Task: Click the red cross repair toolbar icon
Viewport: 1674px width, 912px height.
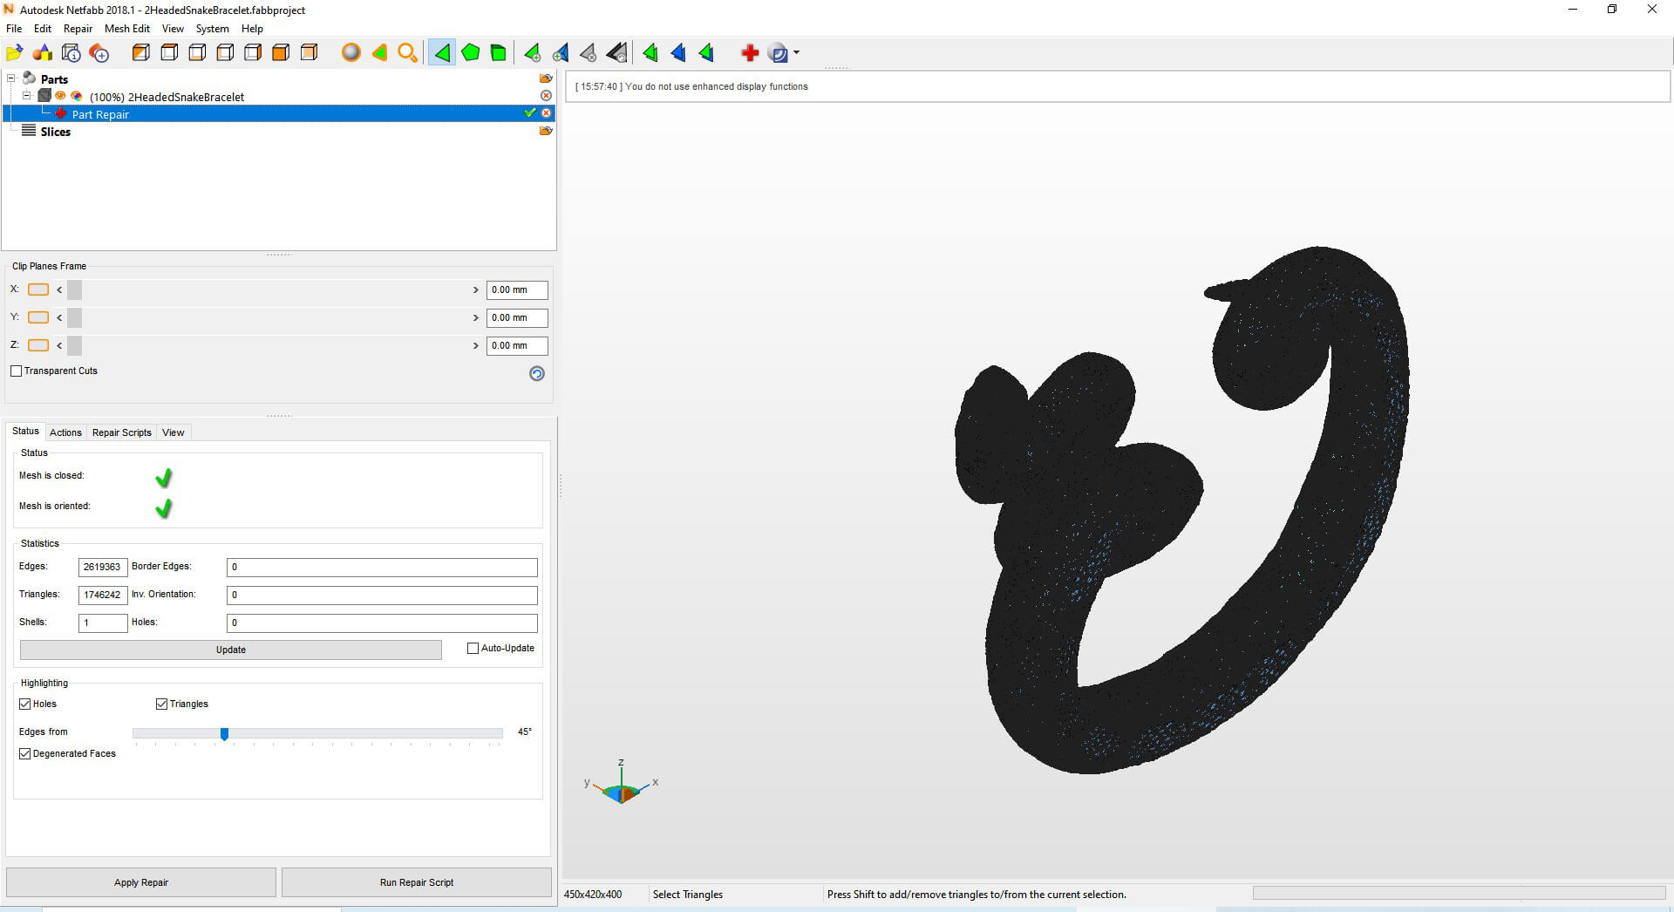Action: click(x=750, y=53)
